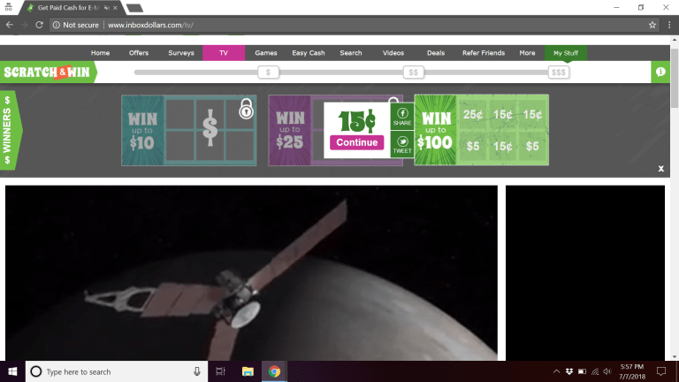Close the Scratch & Win panel with X
This screenshot has height=382, width=679.
click(660, 169)
